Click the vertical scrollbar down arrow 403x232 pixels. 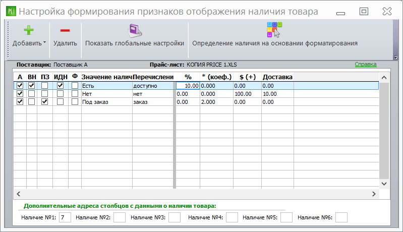tap(384, 184)
